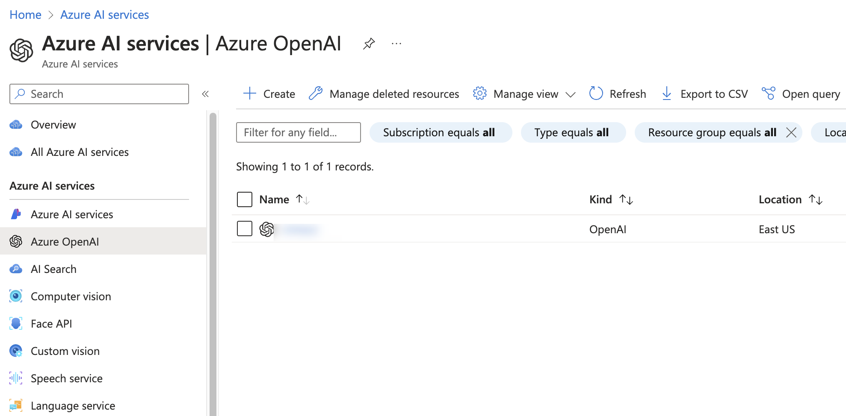This screenshot has height=416, width=846.
Task: Click the Create plus icon
Action: 249,94
